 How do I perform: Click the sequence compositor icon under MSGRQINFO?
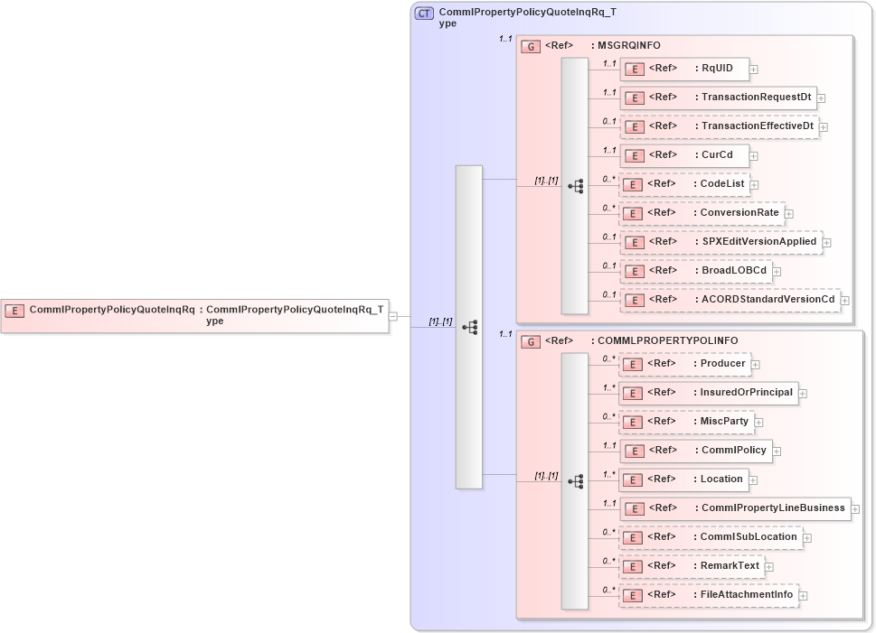(x=573, y=186)
